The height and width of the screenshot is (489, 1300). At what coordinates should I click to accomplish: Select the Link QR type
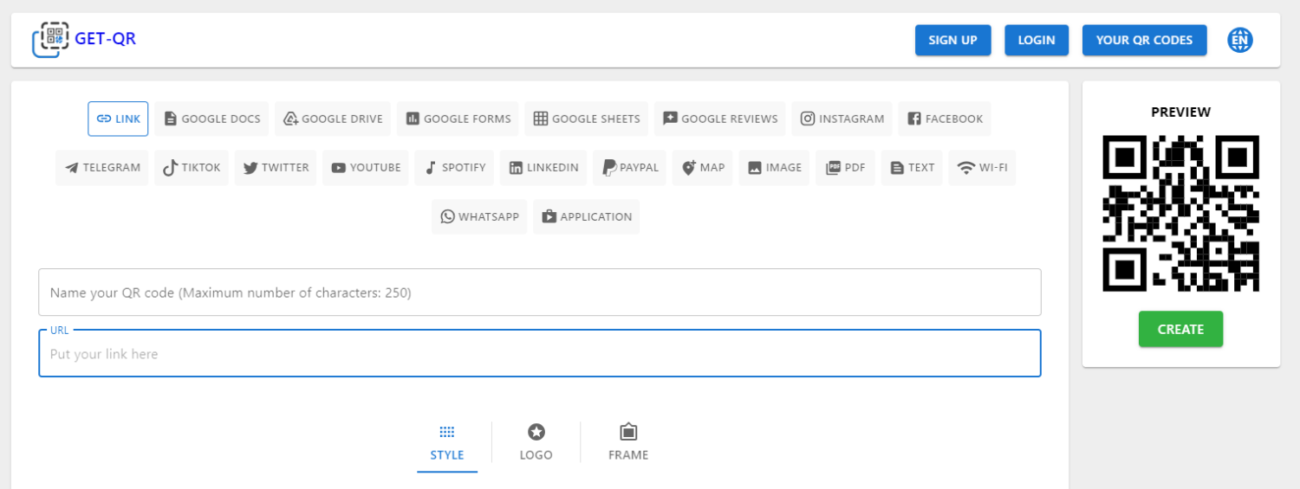tap(118, 119)
